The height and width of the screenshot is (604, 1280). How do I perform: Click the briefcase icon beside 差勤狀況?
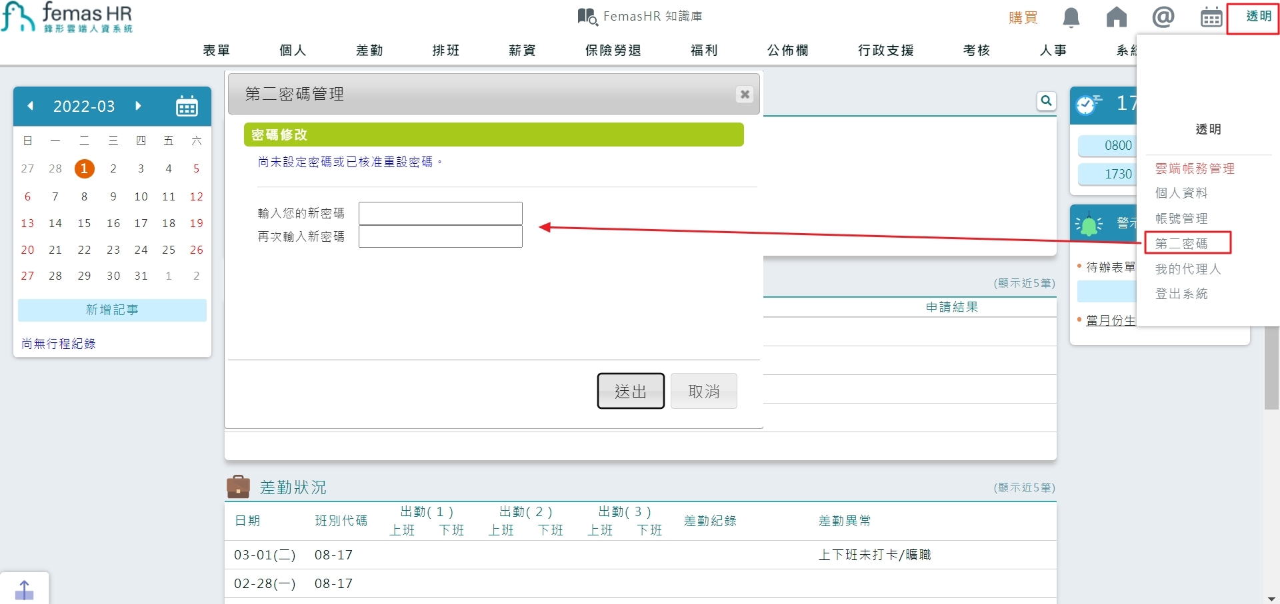pyautogui.click(x=240, y=487)
